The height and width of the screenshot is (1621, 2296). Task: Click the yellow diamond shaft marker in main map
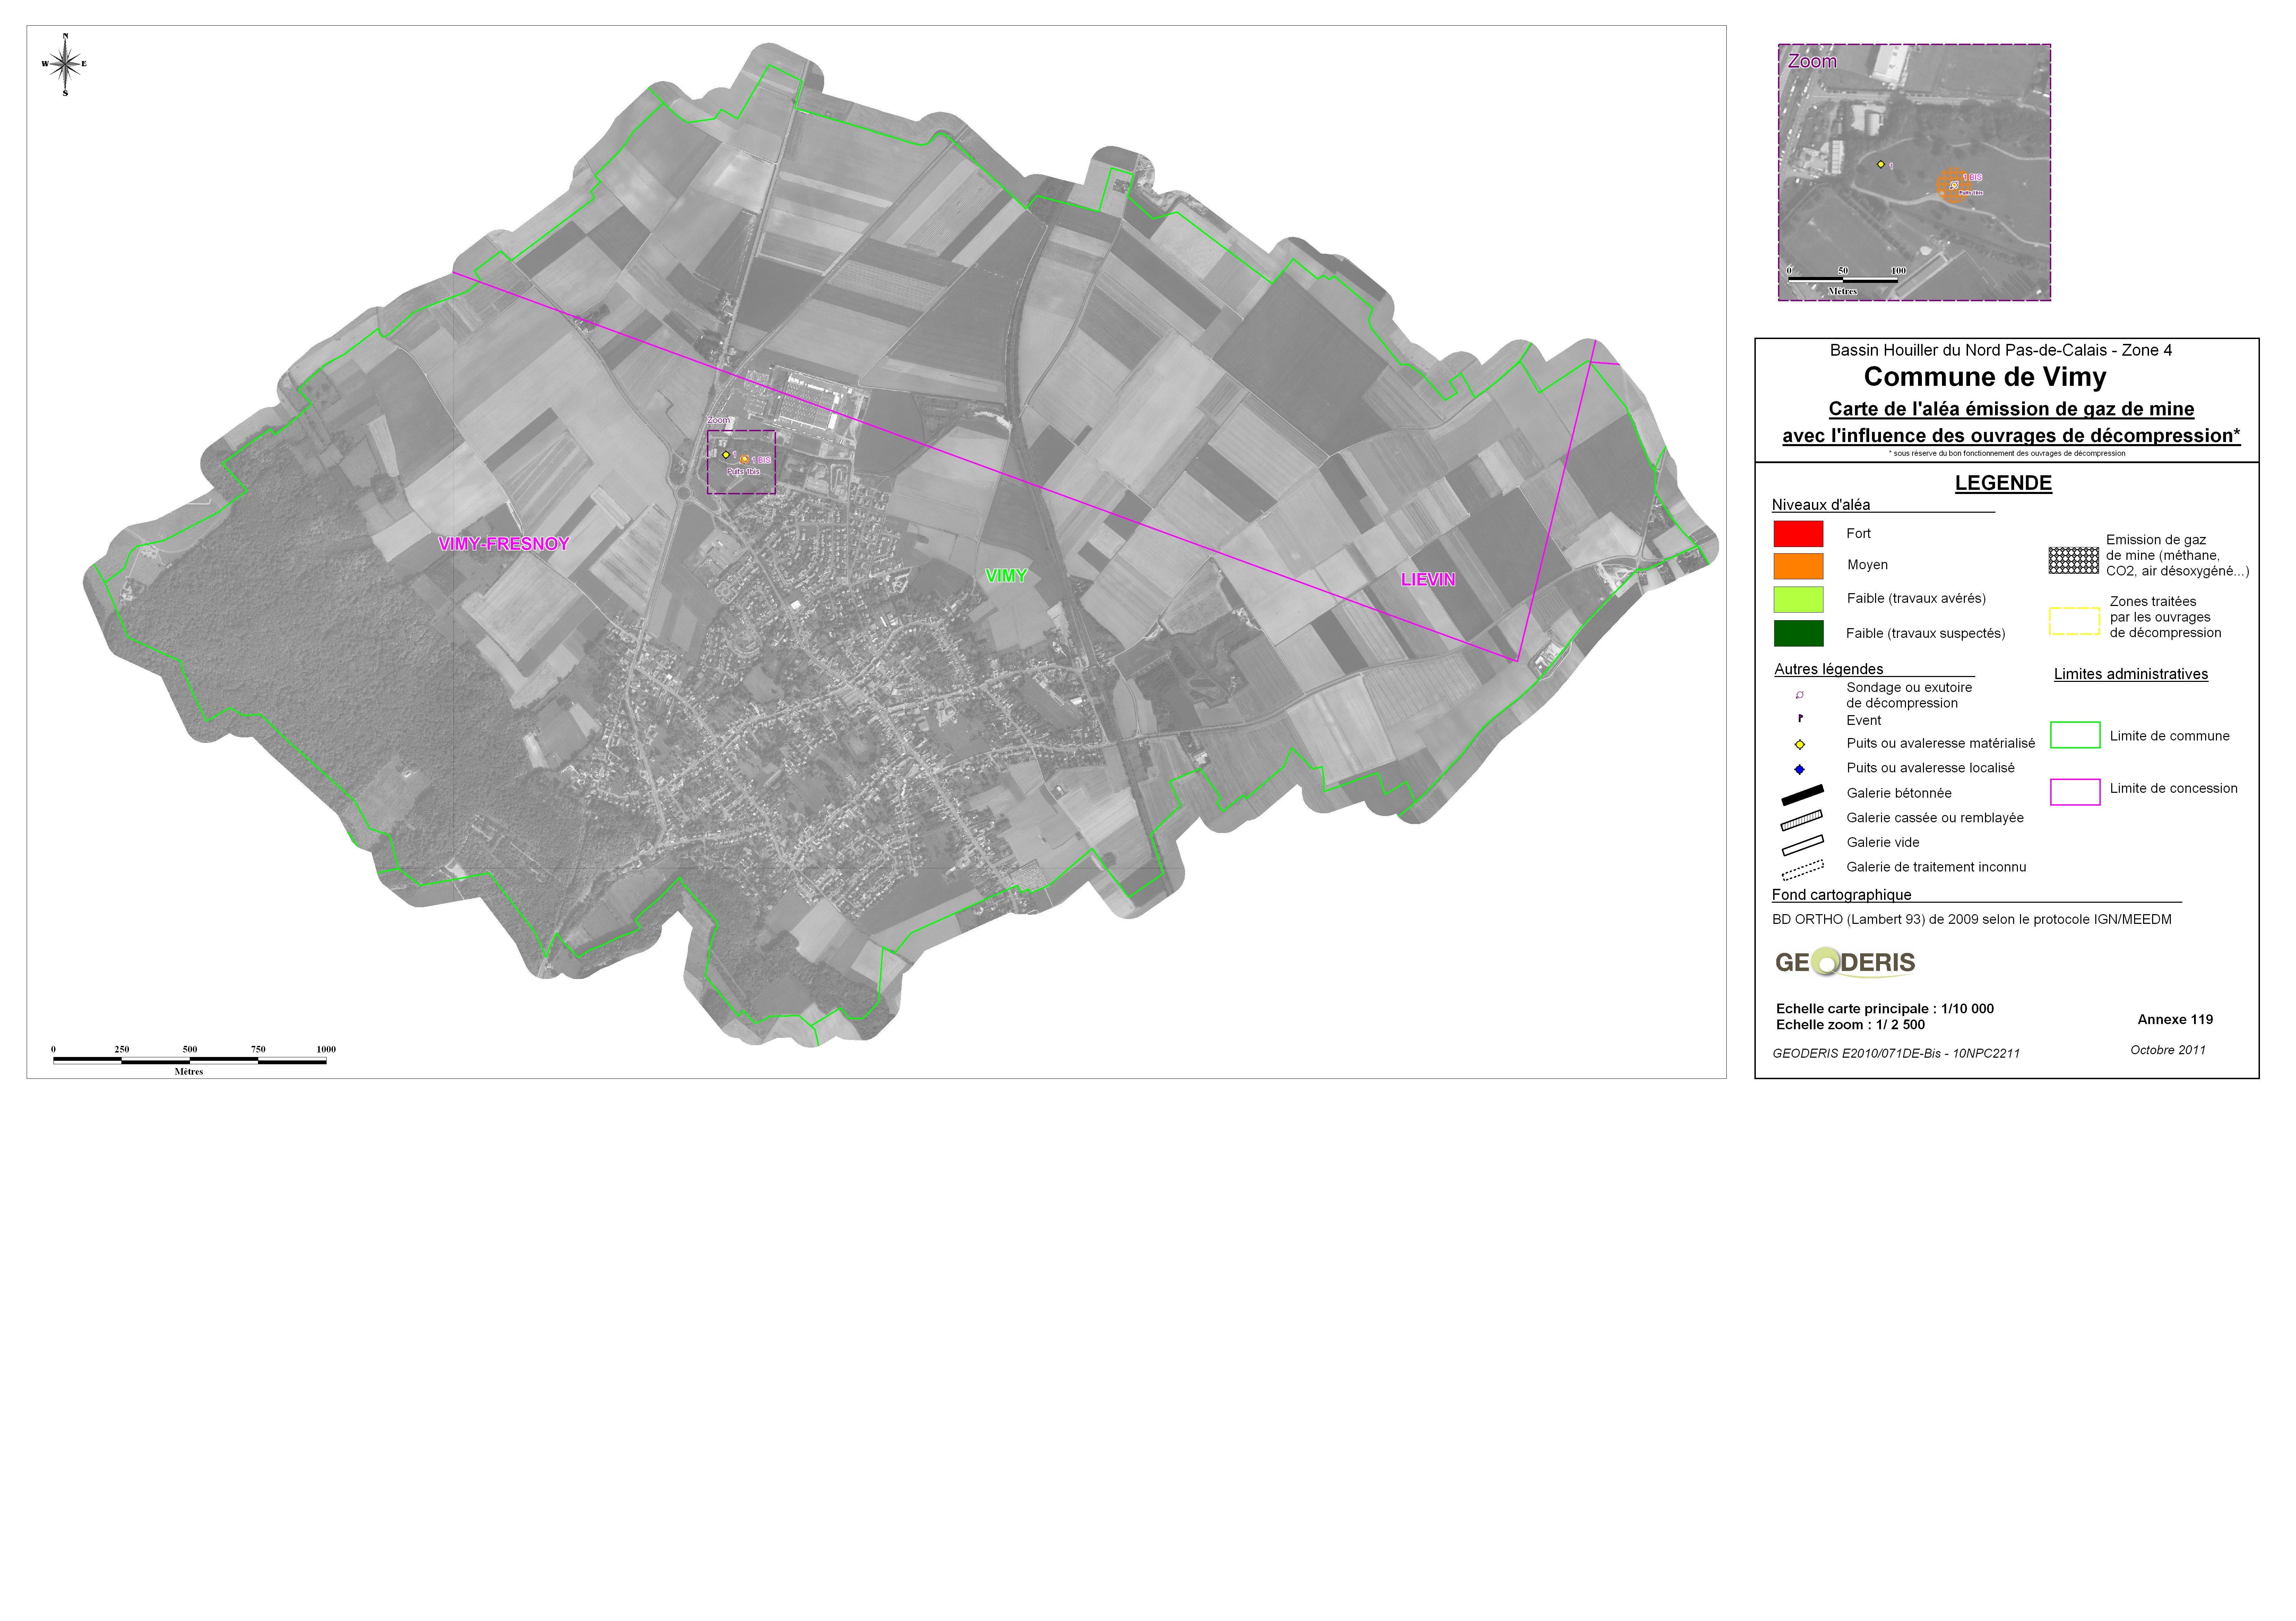[x=726, y=455]
